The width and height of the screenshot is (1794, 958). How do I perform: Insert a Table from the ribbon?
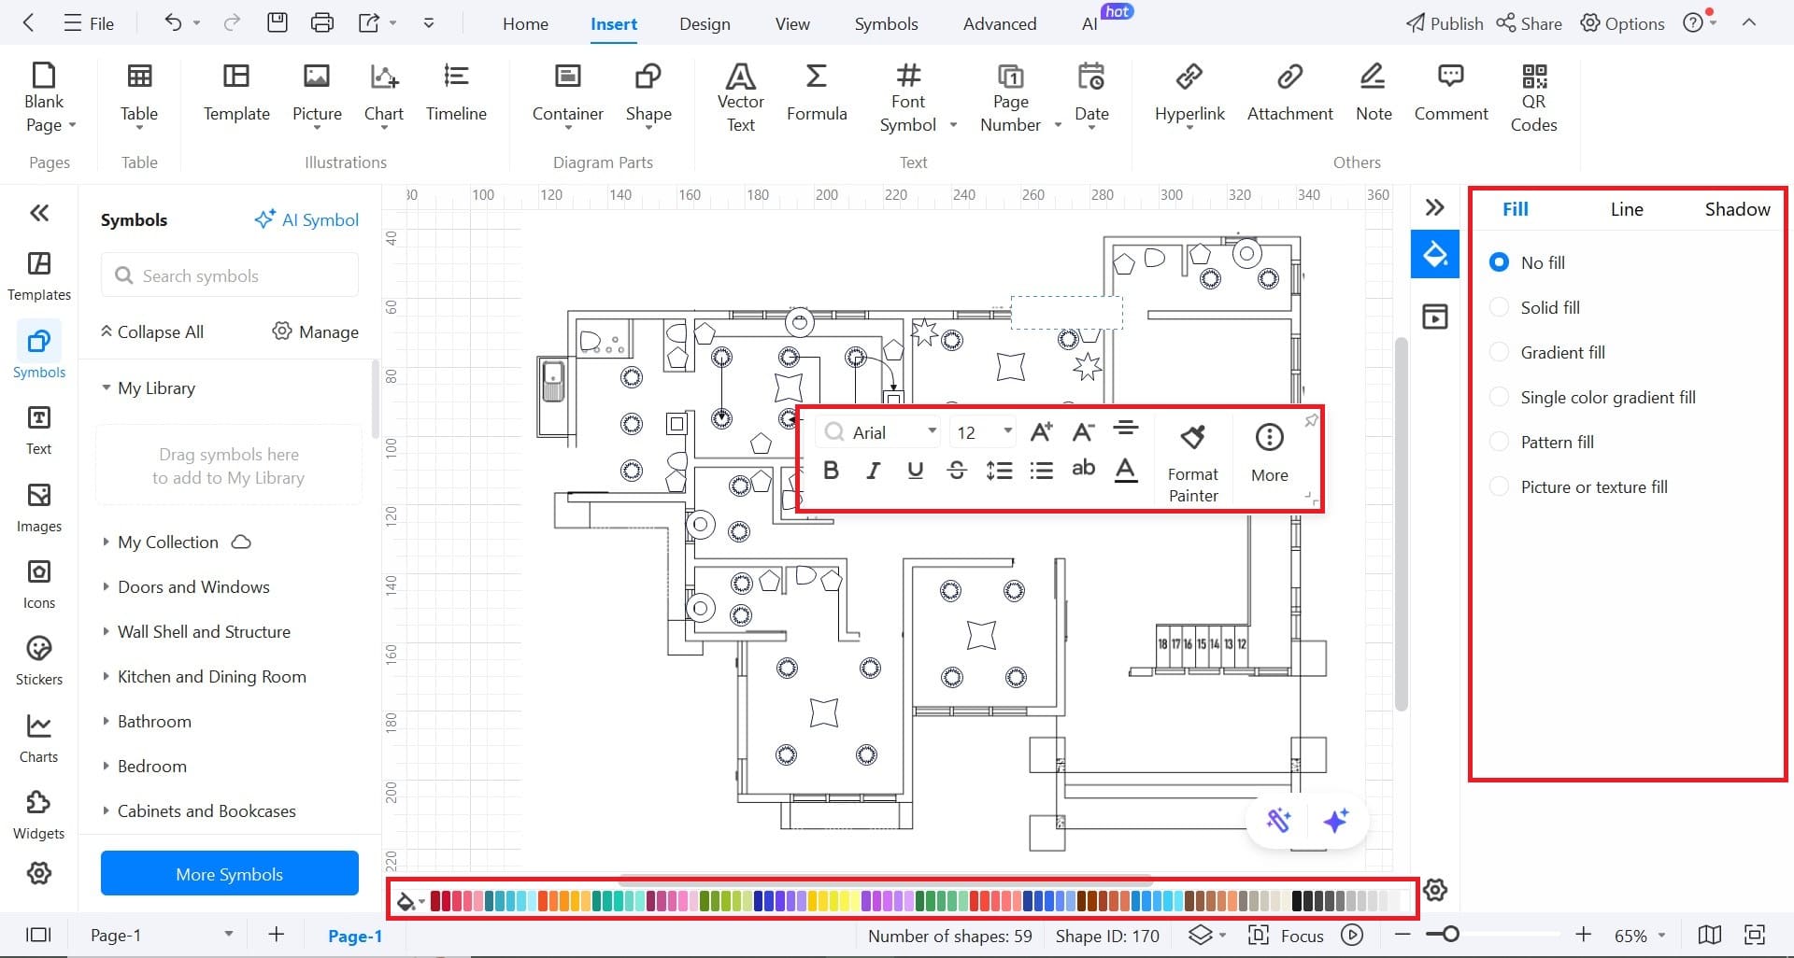139,93
